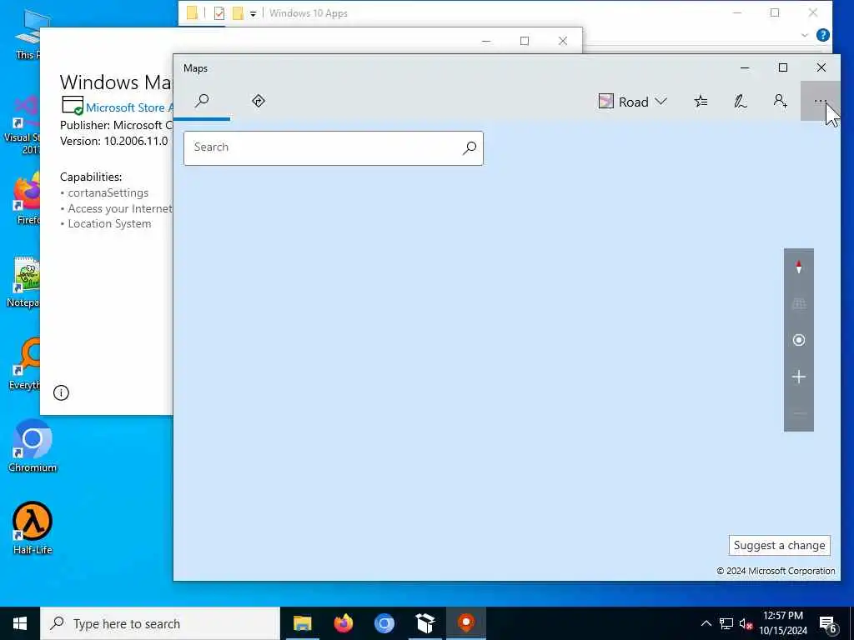Show hidden tray icons chevron
This screenshot has width=854, height=640.
706,623
